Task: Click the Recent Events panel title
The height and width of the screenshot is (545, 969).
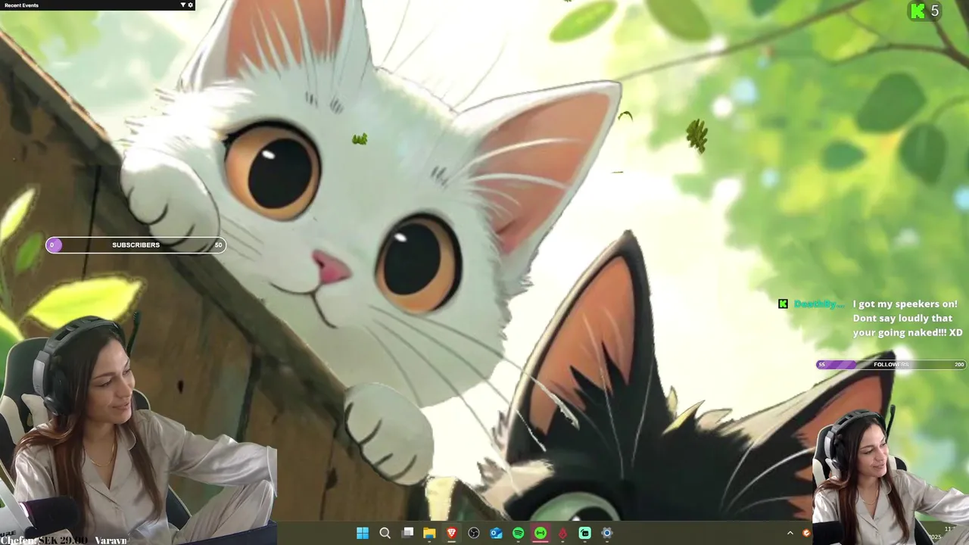Action: [21, 5]
